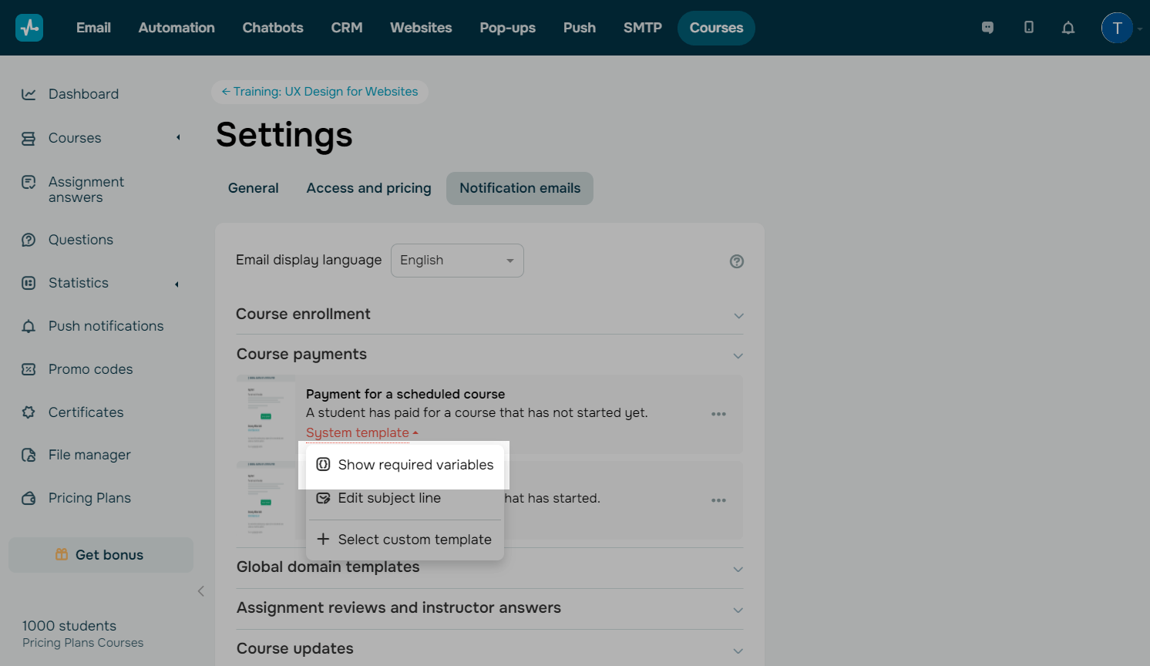The width and height of the screenshot is (1150, 666).
Task: Open the notifications bell icon
Action: (1068, 28)
